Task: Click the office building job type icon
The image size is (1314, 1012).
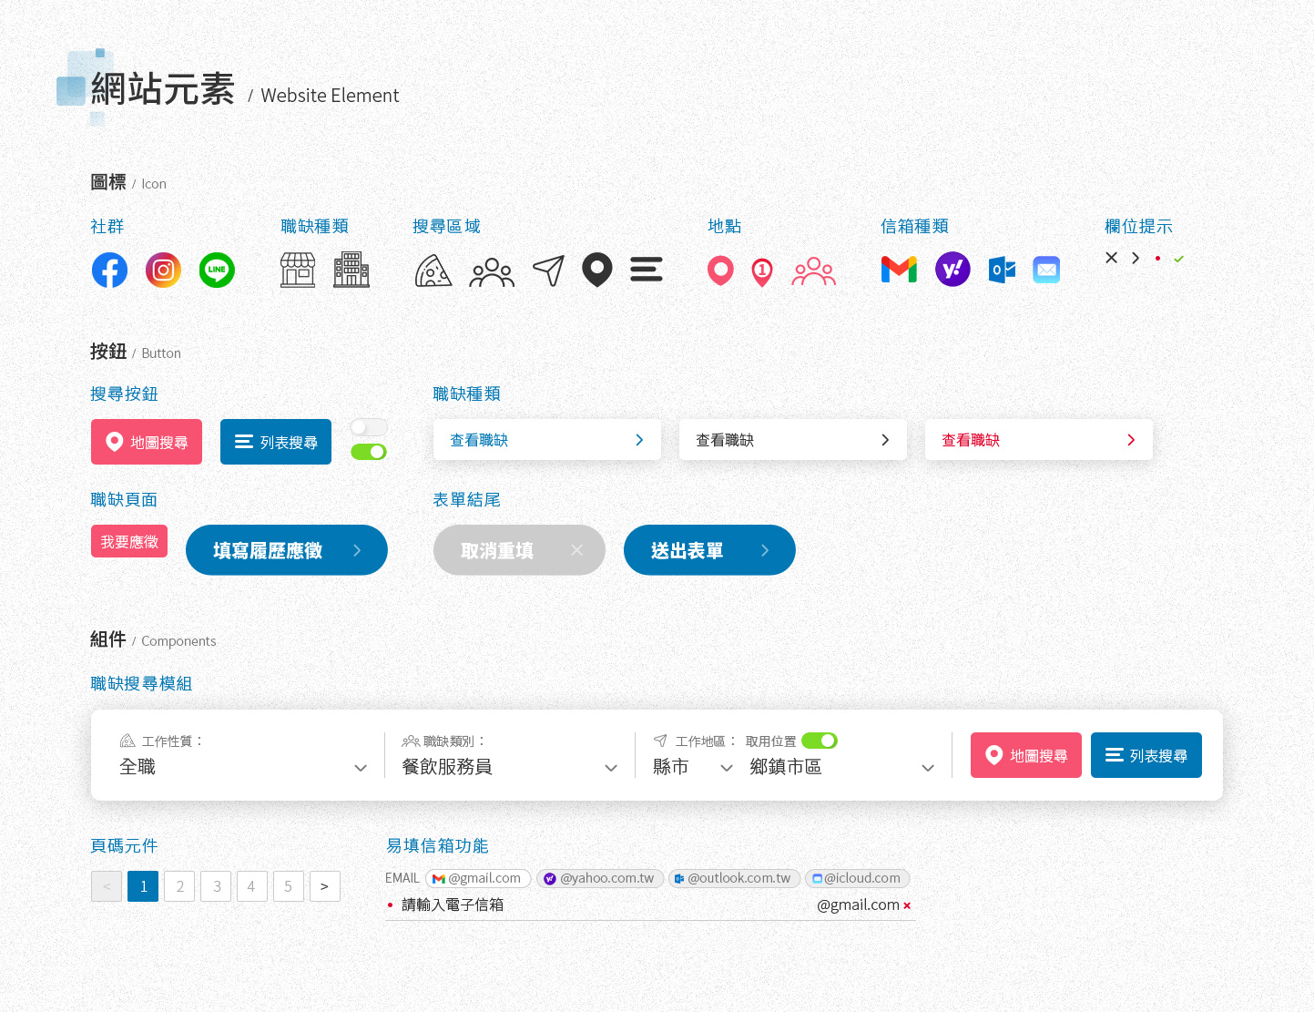Action: click(351, 270)
